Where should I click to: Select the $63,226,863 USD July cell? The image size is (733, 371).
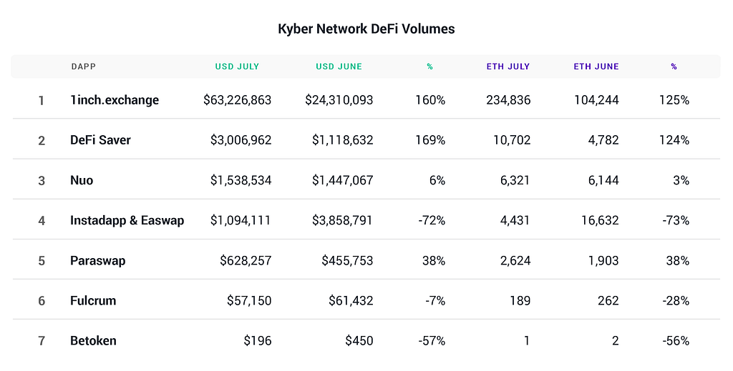tap(237, 100)
